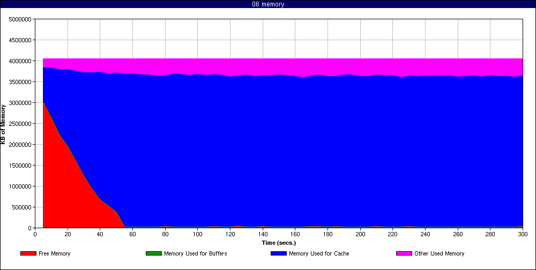Select the 'Memory Used for Buffers' legend label
The width and height of the screenshot is (536, 270).
pos(196,253)
